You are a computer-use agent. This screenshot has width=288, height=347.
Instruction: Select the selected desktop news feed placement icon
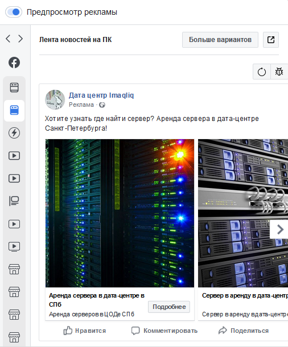click(x=14, y=110)
